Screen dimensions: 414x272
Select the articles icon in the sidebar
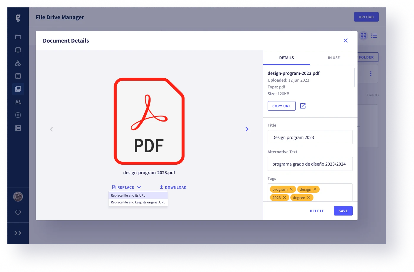(x=18, y=76)
